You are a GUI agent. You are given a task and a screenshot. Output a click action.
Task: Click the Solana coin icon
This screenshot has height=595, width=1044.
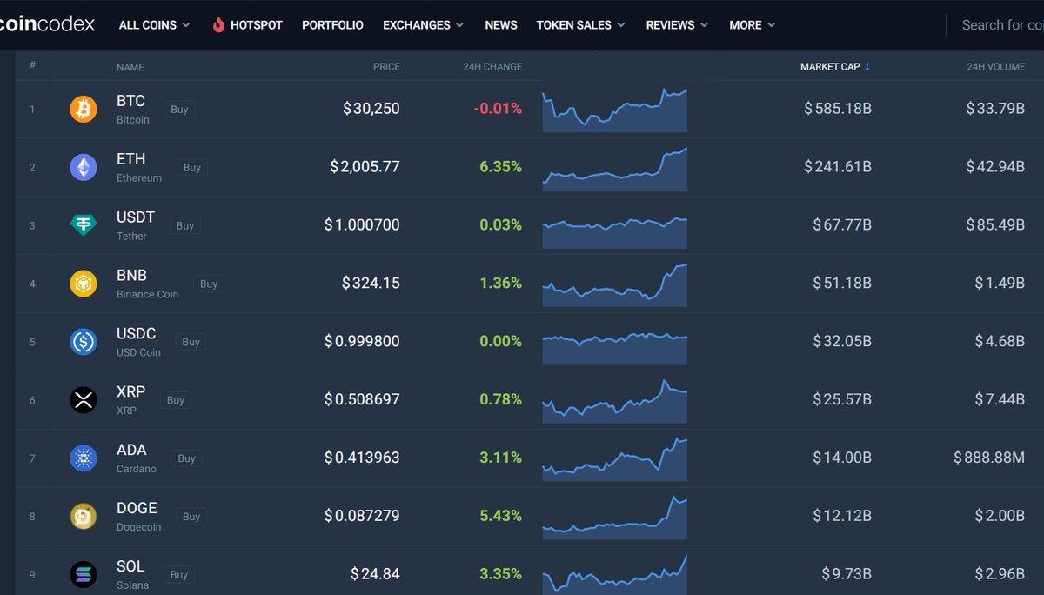pos(83,574)
